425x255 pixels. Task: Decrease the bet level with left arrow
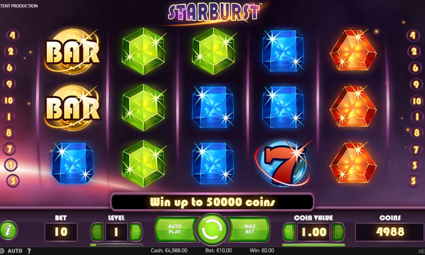tap(97, 232)
